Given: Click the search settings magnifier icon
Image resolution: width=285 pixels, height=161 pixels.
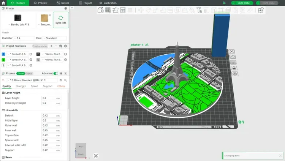Looking at the screenshot, I should click(x=66, y=80).
